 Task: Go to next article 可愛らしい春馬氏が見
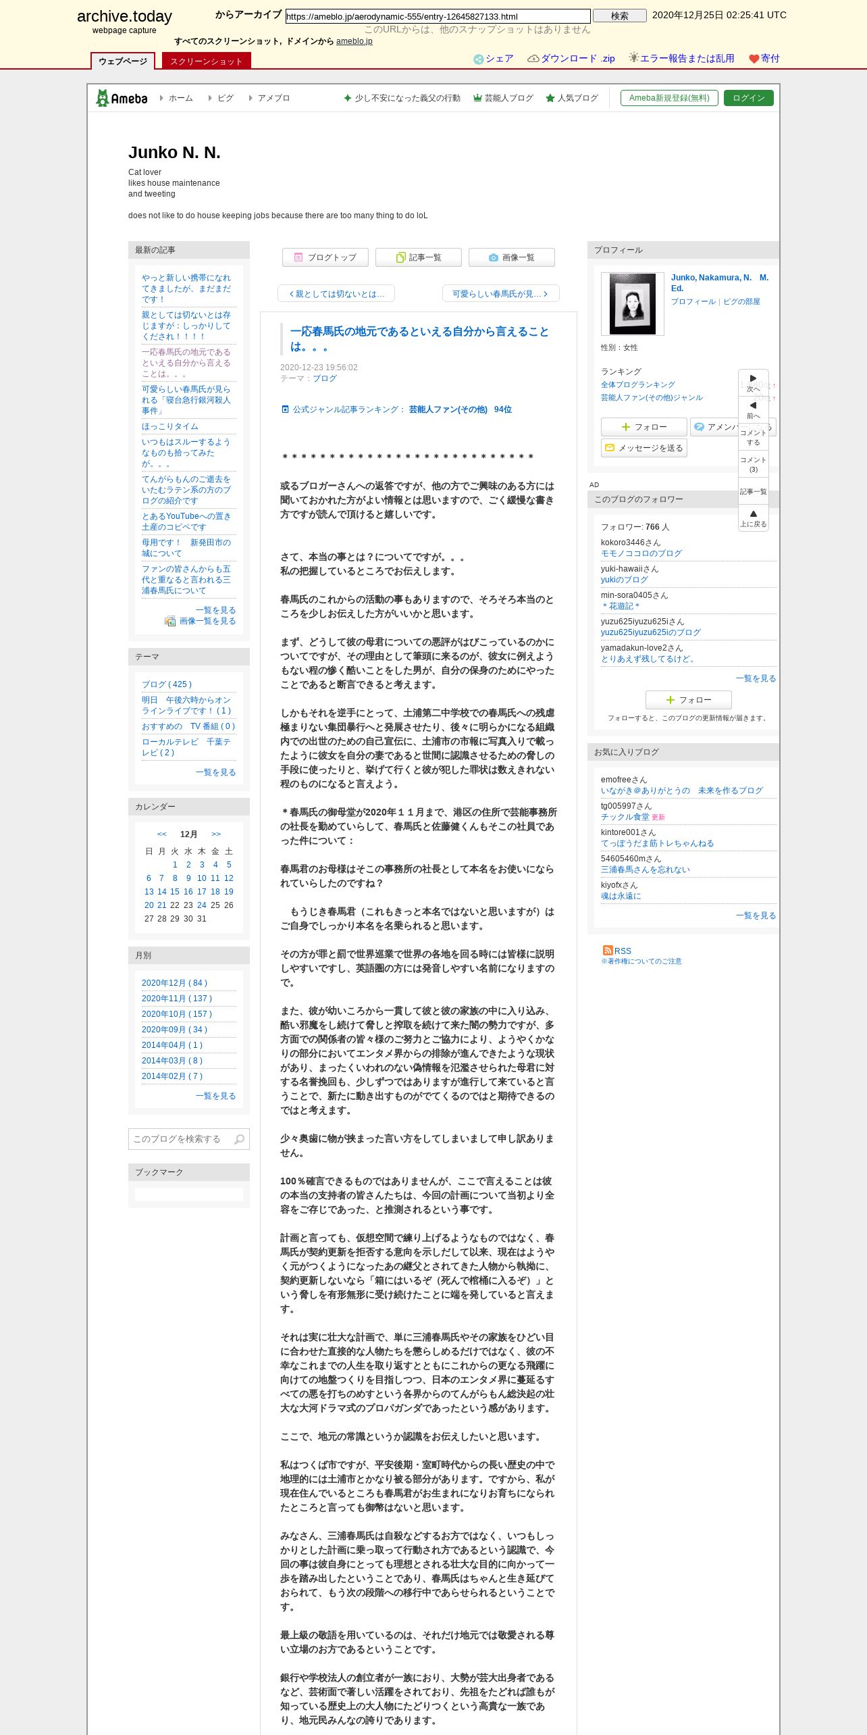(500, 294)
